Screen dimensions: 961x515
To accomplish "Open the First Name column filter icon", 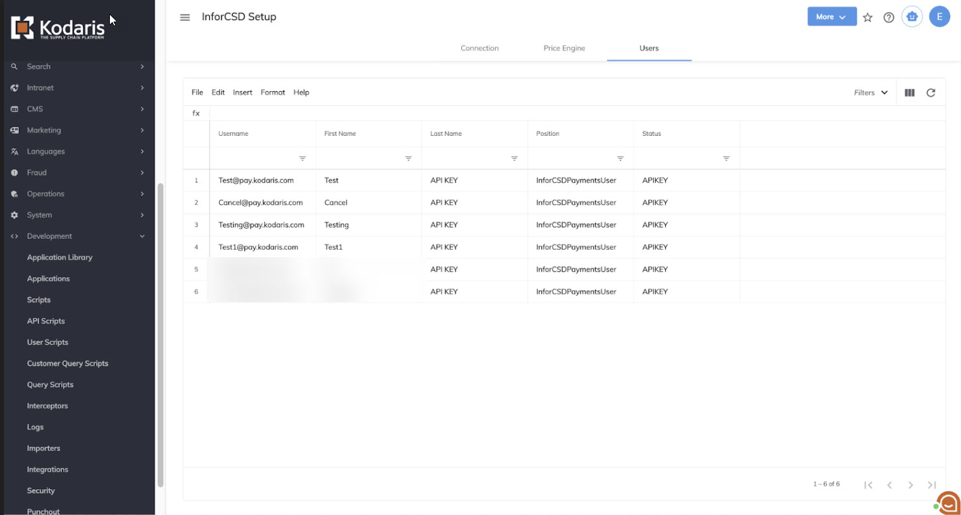I will pos(409,159).
